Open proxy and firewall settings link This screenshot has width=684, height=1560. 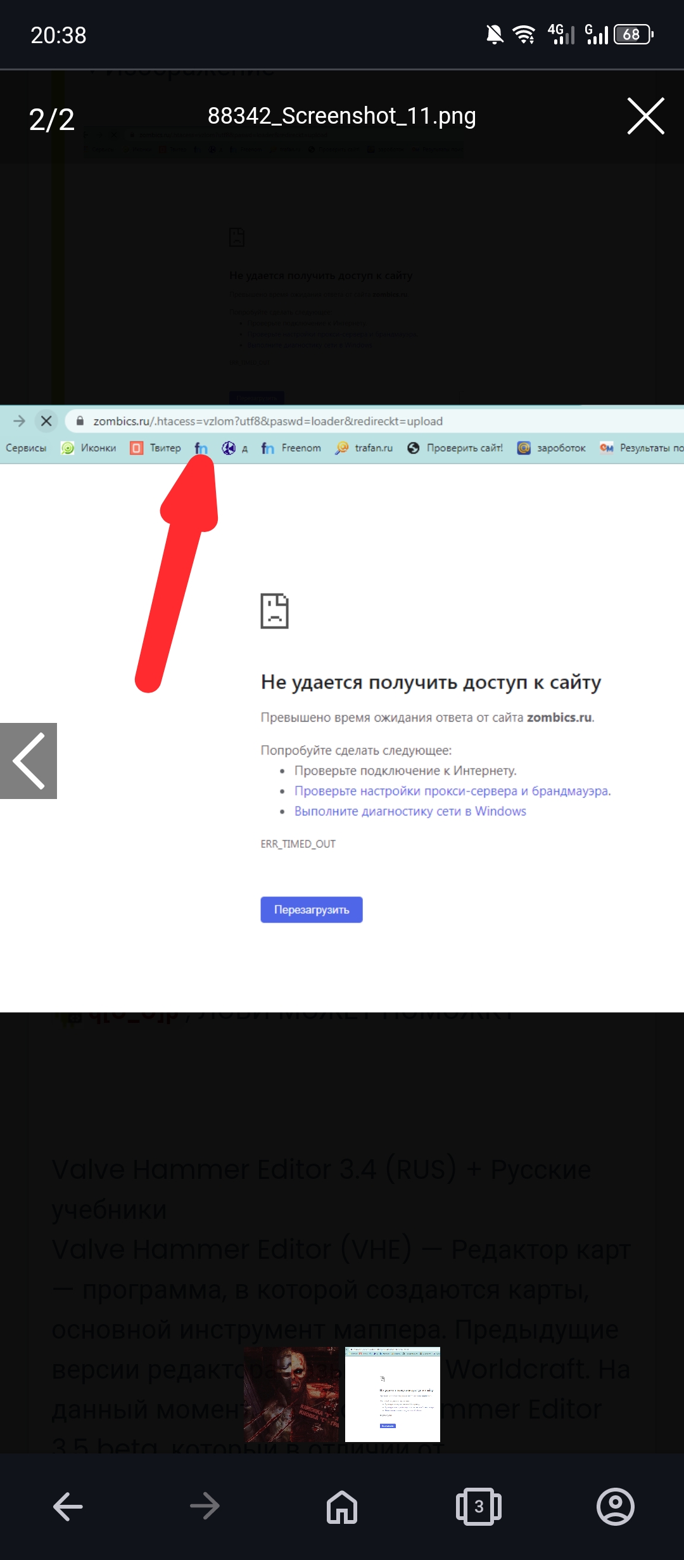[x=452, y=791]
